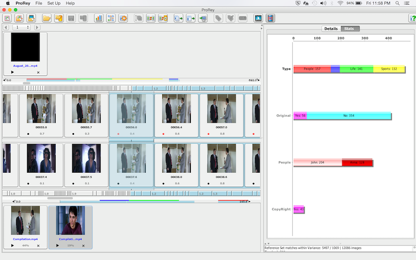The height and width of the screenshot is (260, 416).
Task: Click the Anna: 128 red bar segment
Action: [x=357, y=163]
